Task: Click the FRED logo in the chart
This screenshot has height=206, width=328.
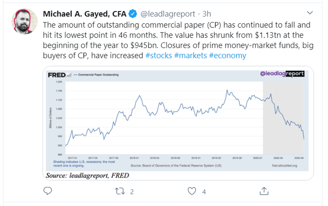Action: tap(56, 74)
